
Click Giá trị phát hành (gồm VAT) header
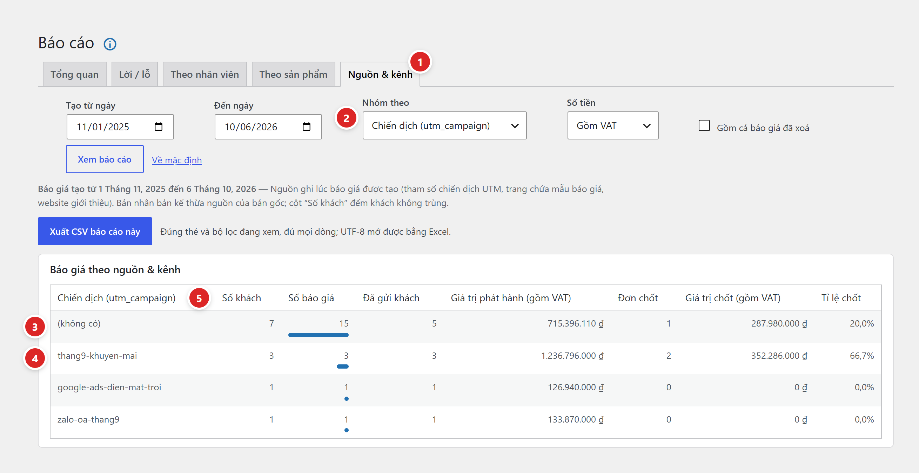coord(510,297)
